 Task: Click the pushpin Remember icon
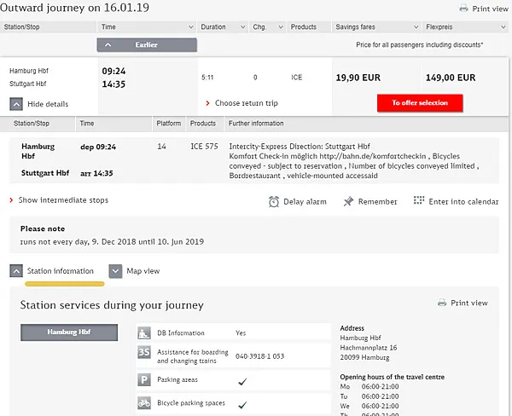[348, 201]
